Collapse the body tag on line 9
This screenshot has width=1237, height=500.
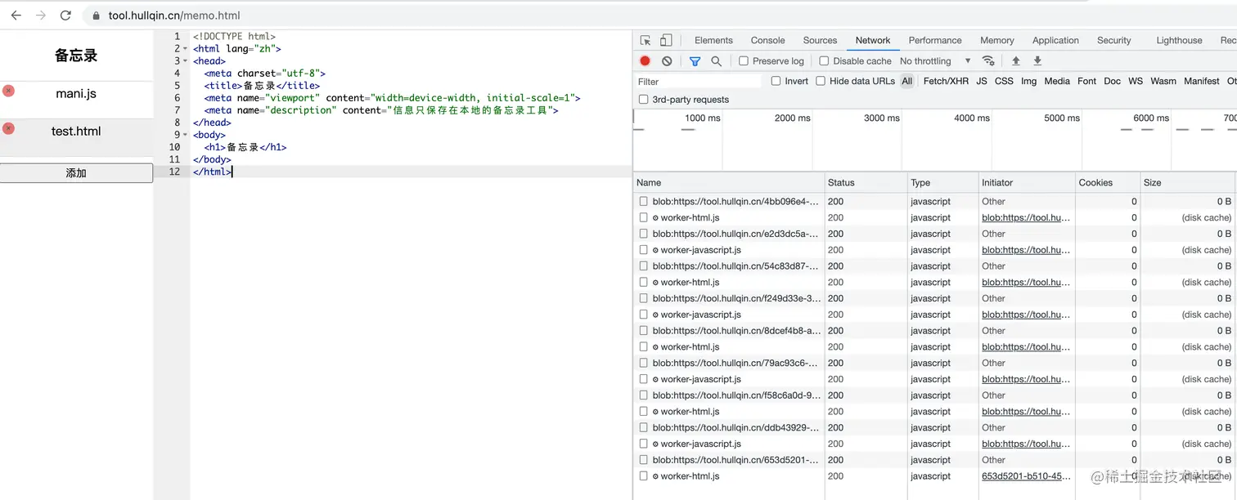185,135
